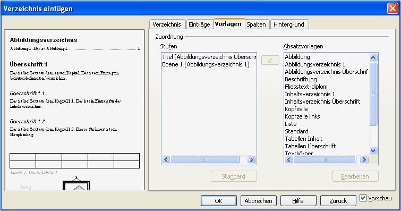This screenshot has width=401, height=211.
Task: Open Hilfe for this dialog
Action: click(x=298, y=201)
